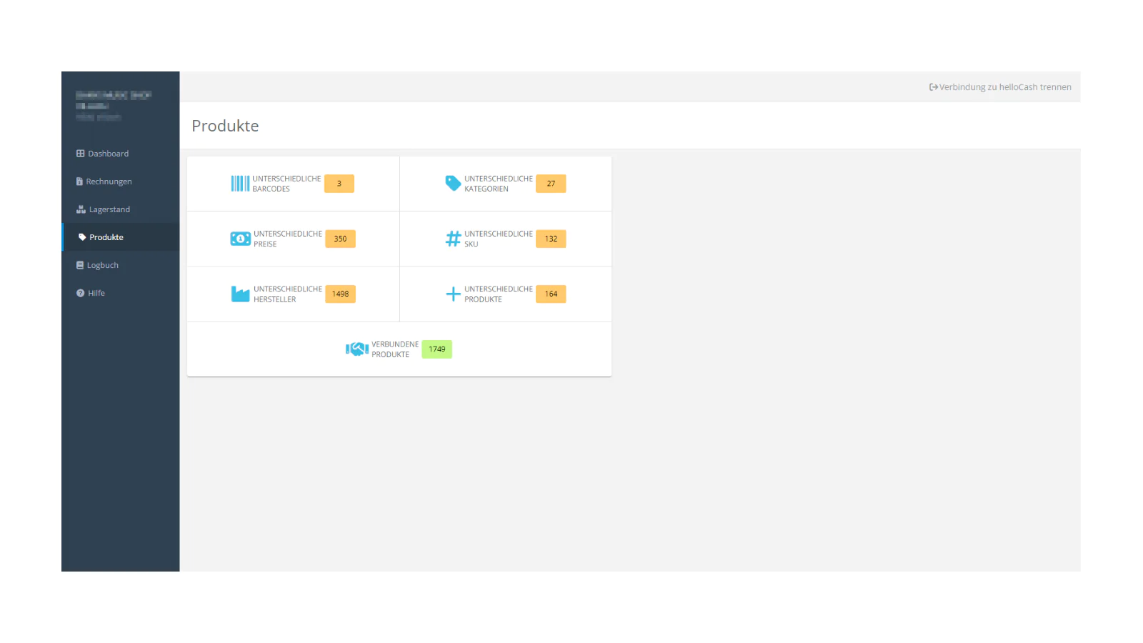Select Produkte in the sidebar
This screenshot has width=1143, height=643.
point(106,237)
